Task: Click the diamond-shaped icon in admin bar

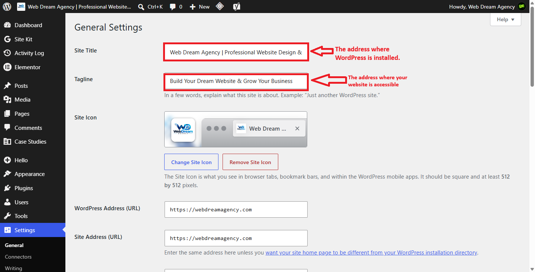Action: pyautogui.click(x=220, y=6)
